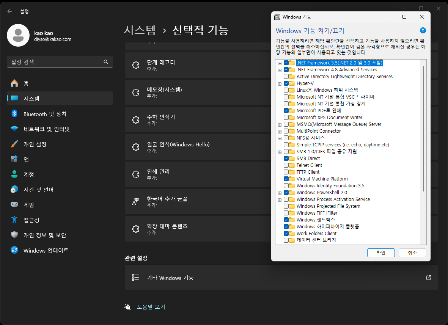Screen dimensions: 448x325
Task: Open the 도움말 보기 link
Action: (151, 307)
